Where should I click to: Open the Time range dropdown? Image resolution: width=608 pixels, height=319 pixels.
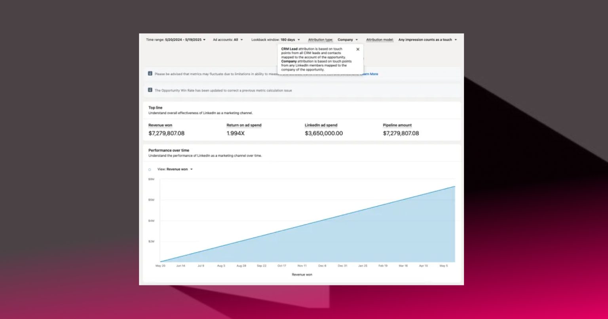click(176, 40)
